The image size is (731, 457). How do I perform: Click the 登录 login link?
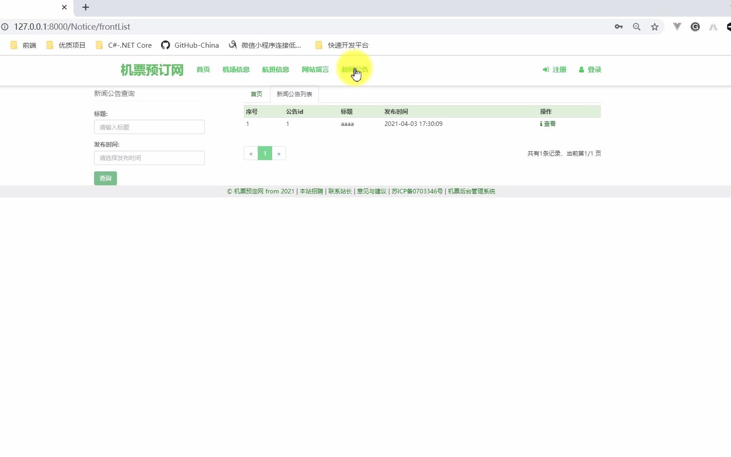tap(590, 70)
